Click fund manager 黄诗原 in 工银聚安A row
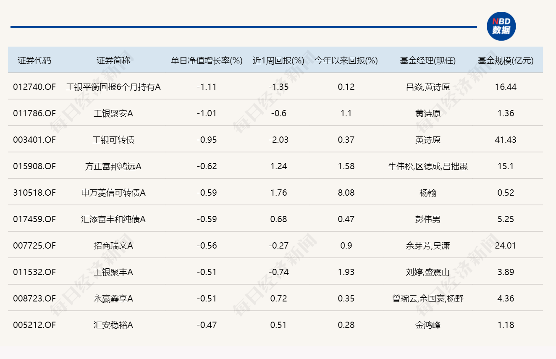556x359 pixels. click(x=428, y=113)
